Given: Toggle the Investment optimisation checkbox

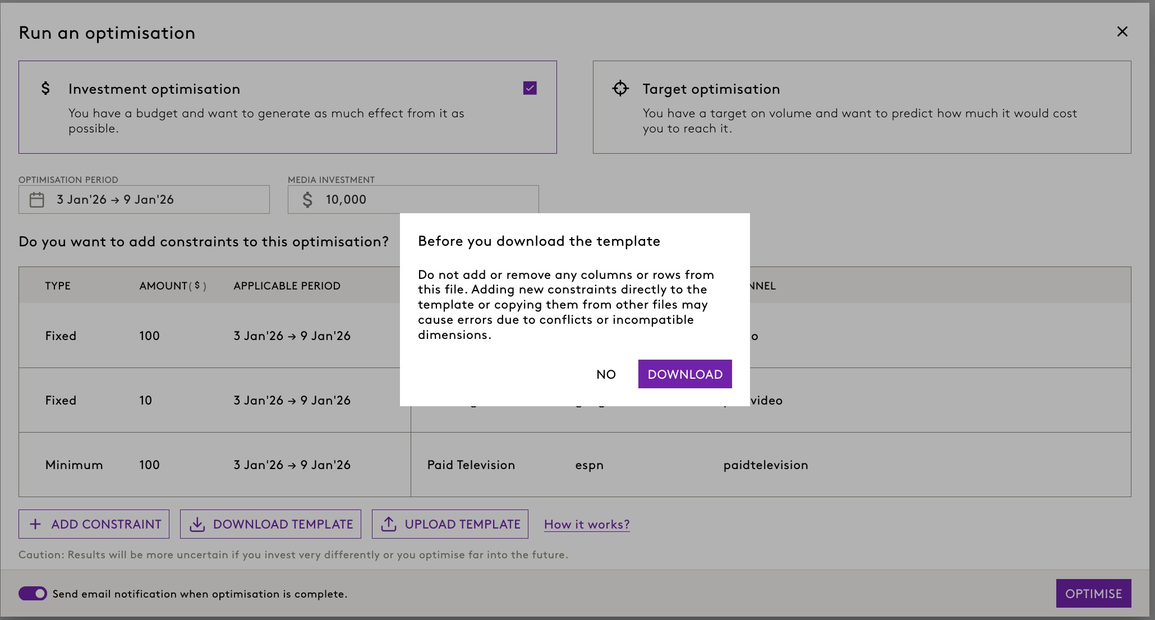Looking at the screenshot, I should pyautogui.click(x=530, y=88).
